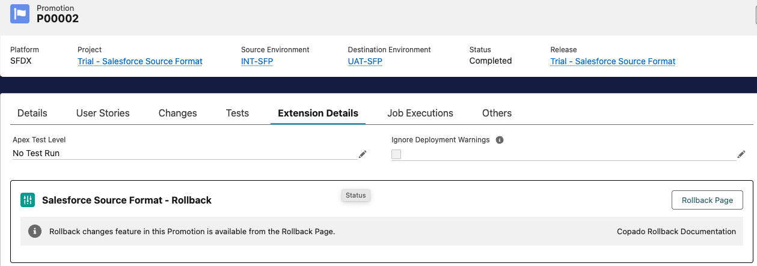Open UAT-SFP destination environment link

(x=365, y=61)
